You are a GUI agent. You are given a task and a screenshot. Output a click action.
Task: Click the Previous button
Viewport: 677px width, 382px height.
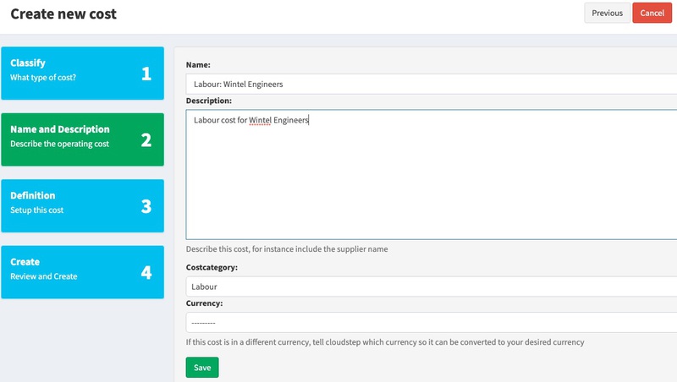click(x=607, y=13)
